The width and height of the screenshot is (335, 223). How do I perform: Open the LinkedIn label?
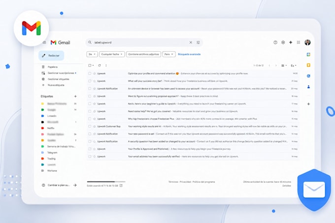coord(52,116)
